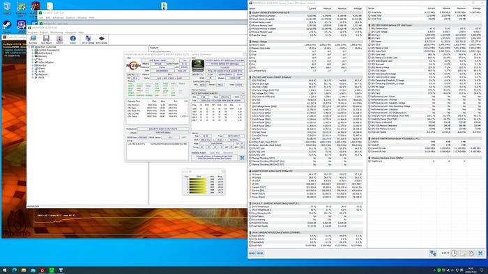Open the Report menu in HWiNFO

click(x=44, y=32)
